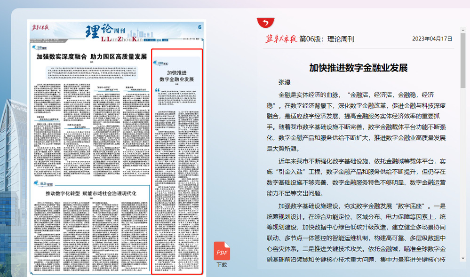The image size is (470, 277).
Task: Click the author name 张漫
Action: [x=285, y=82]
